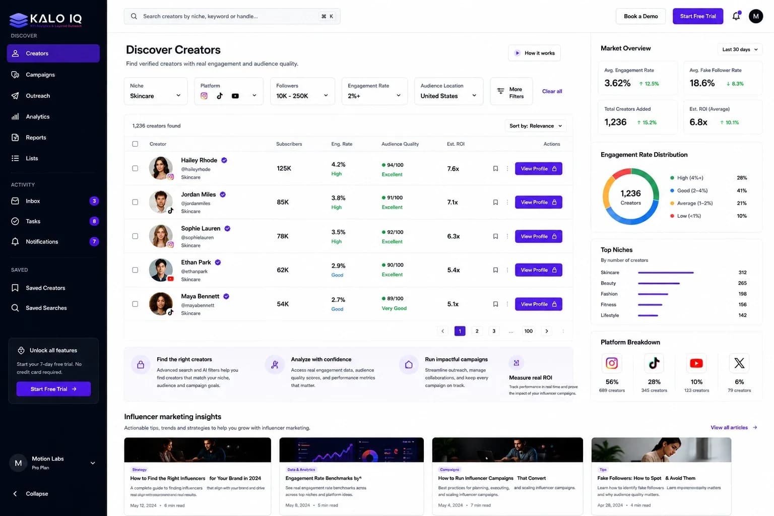The image size is (774, 516).
Task: Go to next page of creator results
Action: click(x=547, y=331)
